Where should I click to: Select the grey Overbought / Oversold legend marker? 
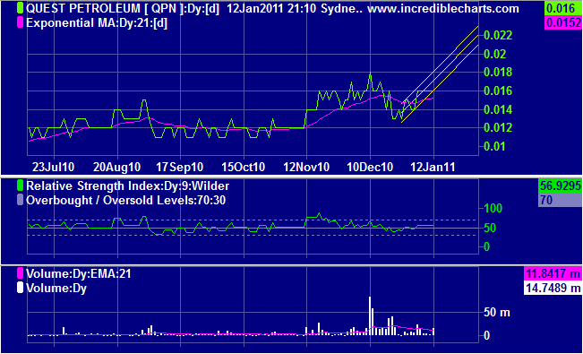point(21,200)
